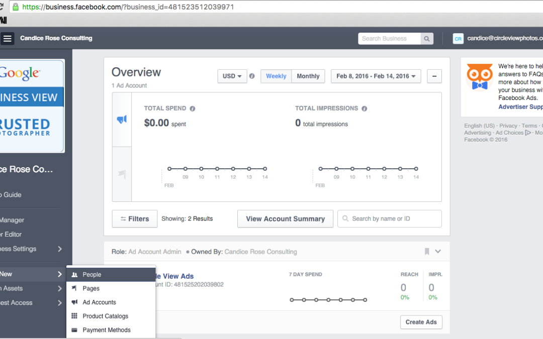543x339 pixels.
Task: Click the info icon beside USD
Action: [x=252, y=76]
